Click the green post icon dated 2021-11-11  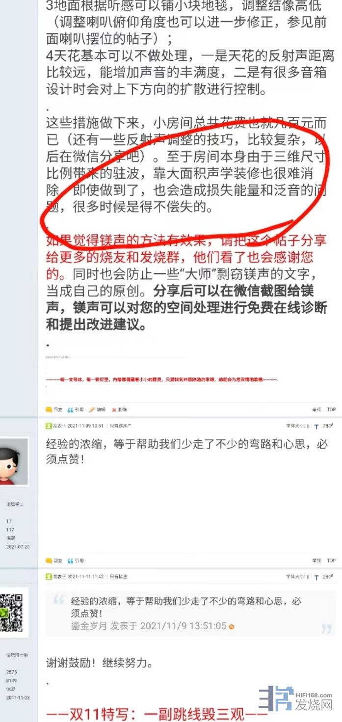click(49, 576)
